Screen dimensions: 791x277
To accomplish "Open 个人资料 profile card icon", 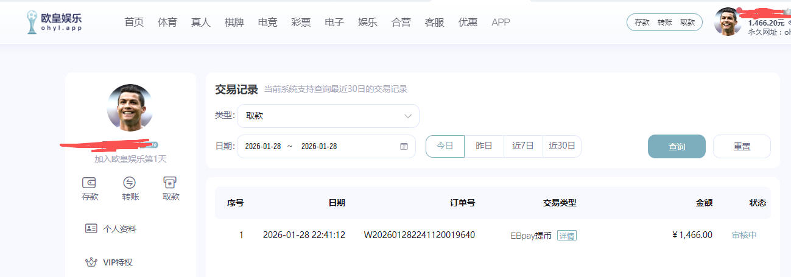I will (x=91, y=229).
